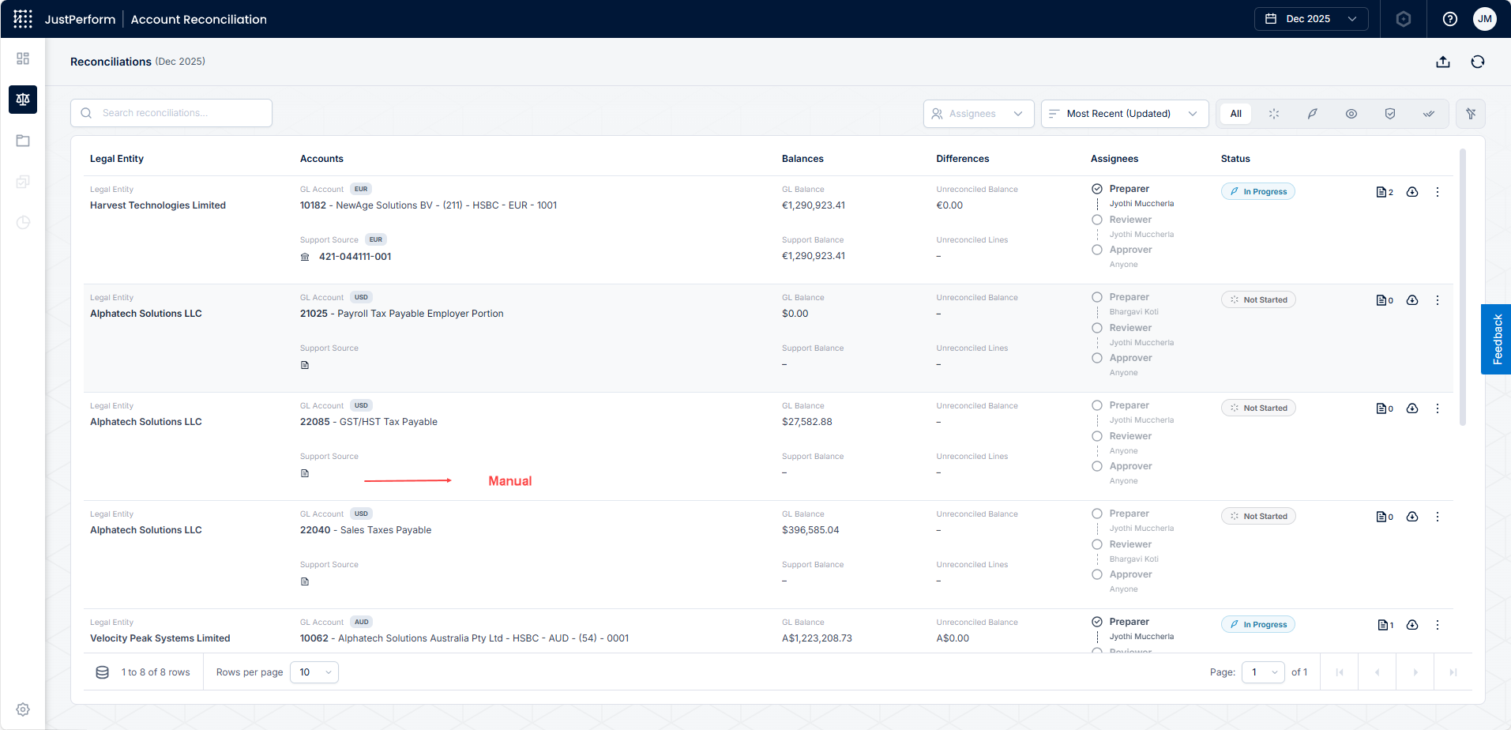The image size is (1511, 730).
Task: Click Not Started status for account 21025
Action: click(x=1258, y=300)
